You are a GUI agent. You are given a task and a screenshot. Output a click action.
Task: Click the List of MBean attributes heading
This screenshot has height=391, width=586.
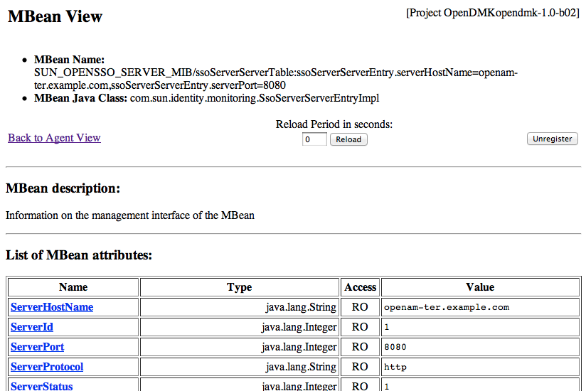pos(79,255)
